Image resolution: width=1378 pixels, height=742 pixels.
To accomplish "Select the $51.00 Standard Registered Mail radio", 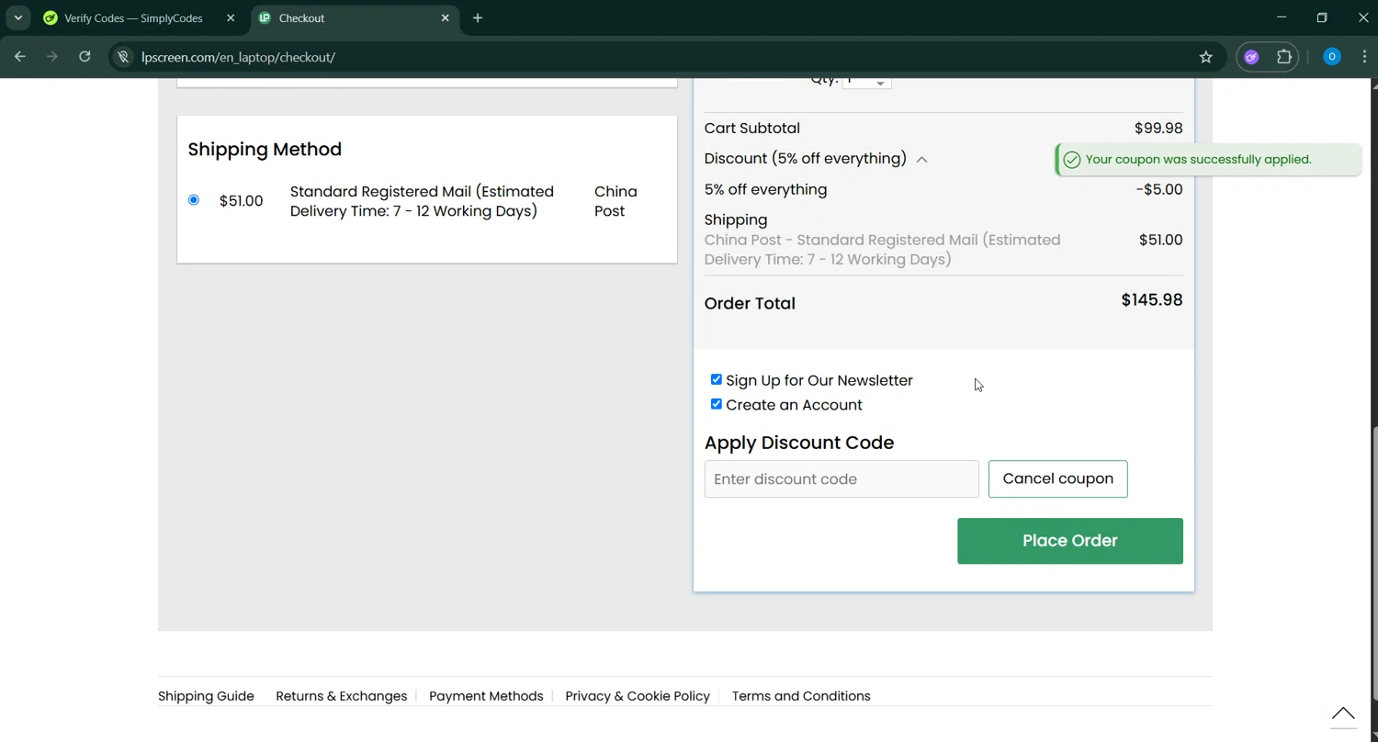I will click(x=194, y=200).
